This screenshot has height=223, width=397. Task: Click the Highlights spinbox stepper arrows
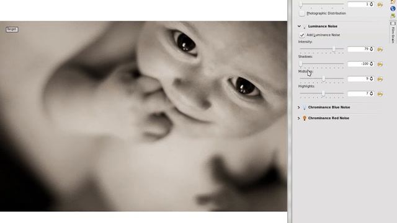[x=372, y=94]
